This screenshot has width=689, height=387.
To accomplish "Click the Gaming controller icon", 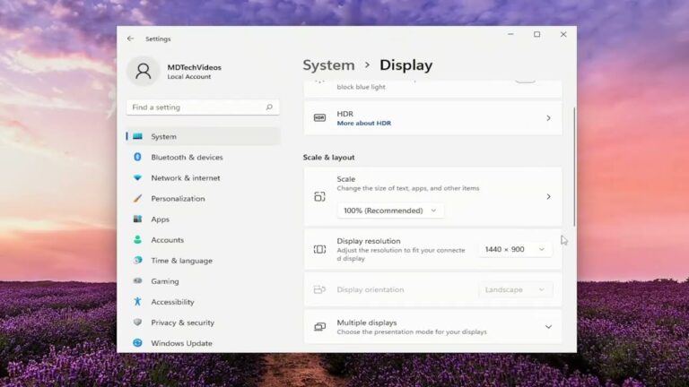I will click(137, 280).
